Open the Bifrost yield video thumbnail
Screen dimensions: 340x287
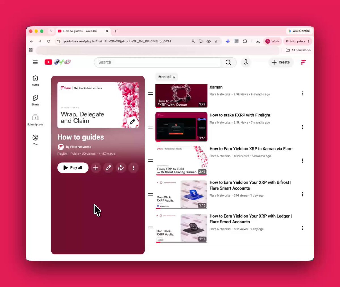tap(181, 194)
